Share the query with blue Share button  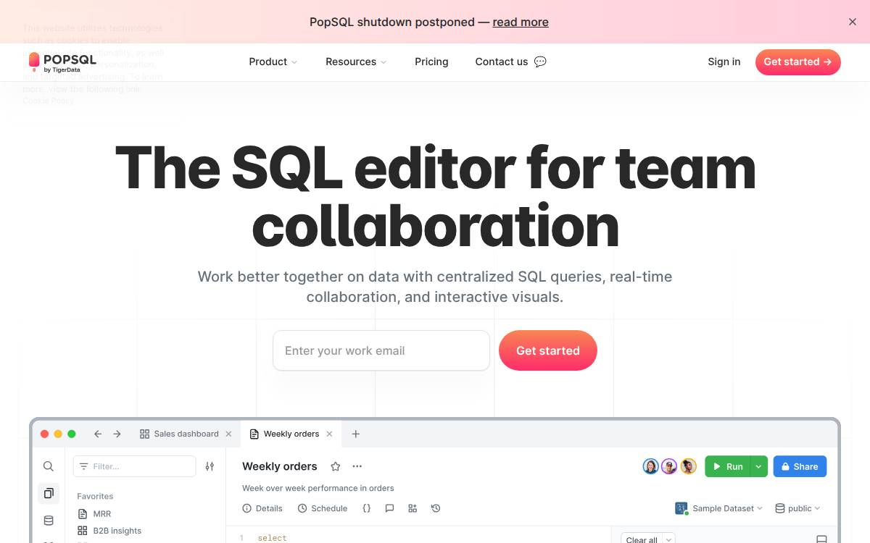tap(800, 466)
